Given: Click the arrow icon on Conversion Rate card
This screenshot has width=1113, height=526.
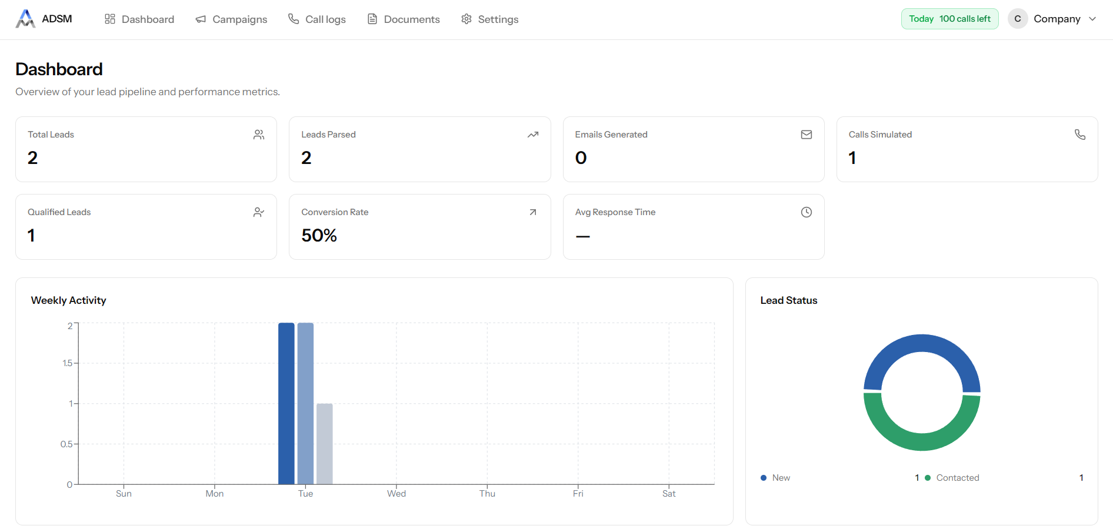Looking at the screenshot, I should click(x=533, y=212).
